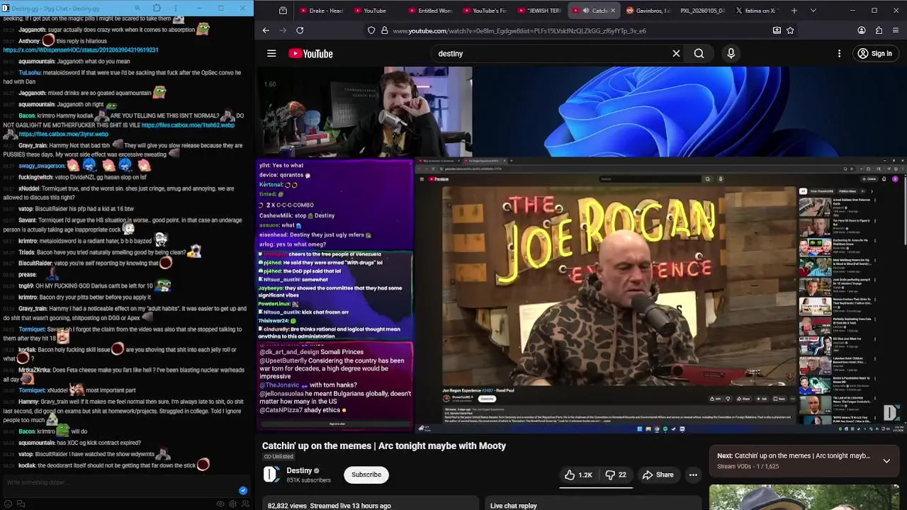Click the Share button
Viewport: 907px width, 510px height.
[x=657, y=475]
